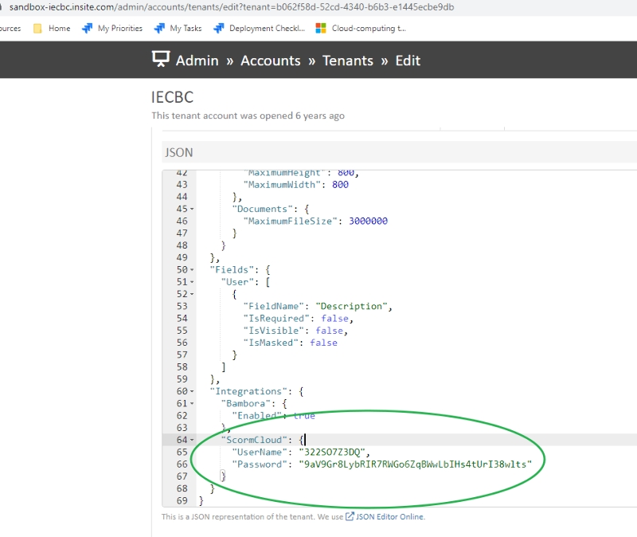Collapse the "ScormCloud" block fold arrow
The image size is (637, 537).
click(192, 440)
